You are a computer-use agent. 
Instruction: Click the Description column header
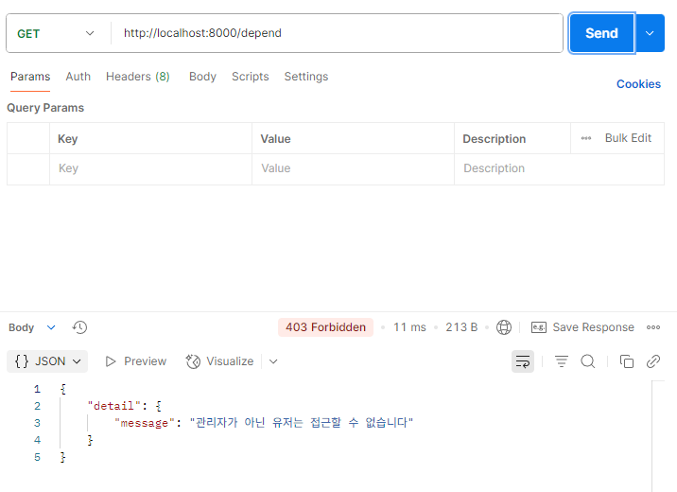tap(494, 139)
